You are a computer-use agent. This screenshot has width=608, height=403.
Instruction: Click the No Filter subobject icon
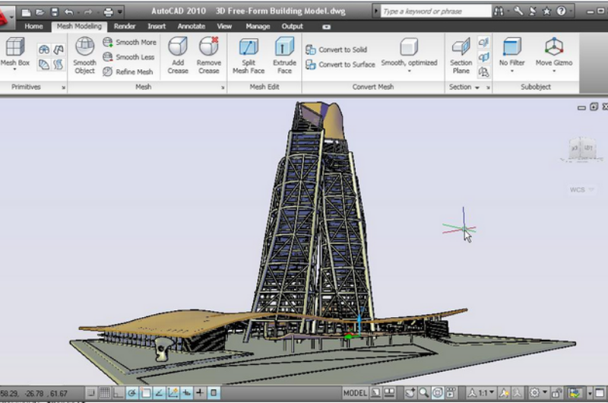pos(511,47)
